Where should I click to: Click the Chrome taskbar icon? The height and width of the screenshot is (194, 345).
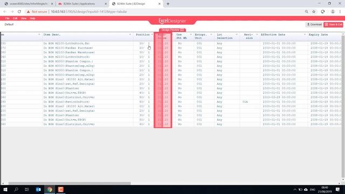point(50,189)
